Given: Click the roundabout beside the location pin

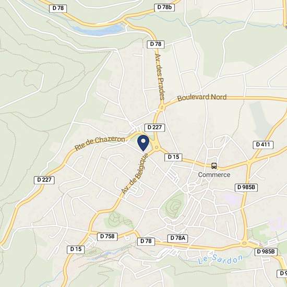Looking at the screenshot, I should tap(157, 147).
